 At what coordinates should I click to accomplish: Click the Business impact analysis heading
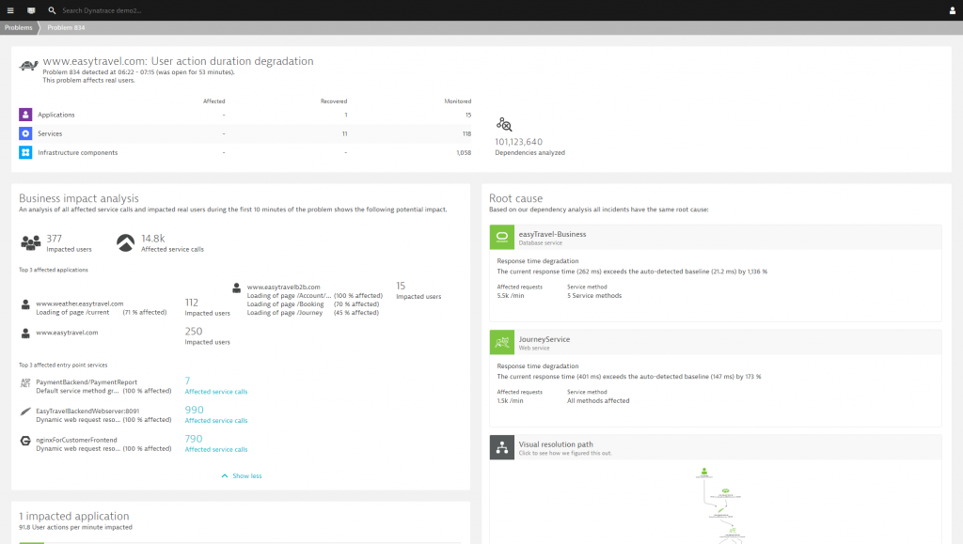click(x=79, y=198)
